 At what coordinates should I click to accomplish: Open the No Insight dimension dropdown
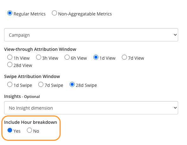click(x=91, y=108)
